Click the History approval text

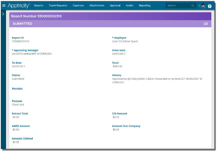pos(157,81)
